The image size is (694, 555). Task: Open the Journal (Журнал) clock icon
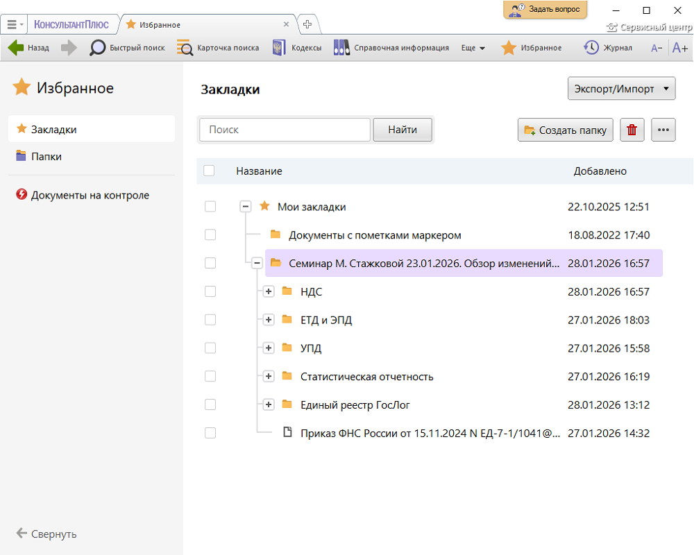tap(591, 48)
